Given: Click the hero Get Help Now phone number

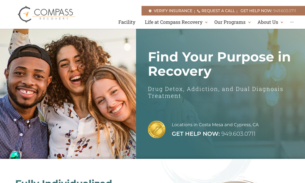Looking at the screenshot, I should pos(238,134).
